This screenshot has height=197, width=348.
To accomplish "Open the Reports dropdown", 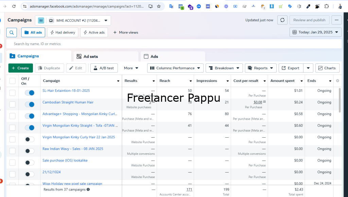I will (261, 68).
